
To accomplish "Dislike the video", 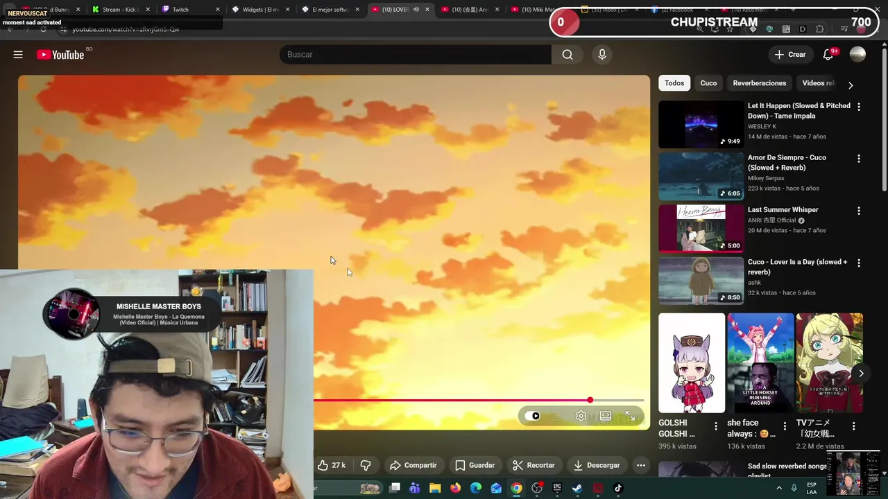I will pos(366,465).
